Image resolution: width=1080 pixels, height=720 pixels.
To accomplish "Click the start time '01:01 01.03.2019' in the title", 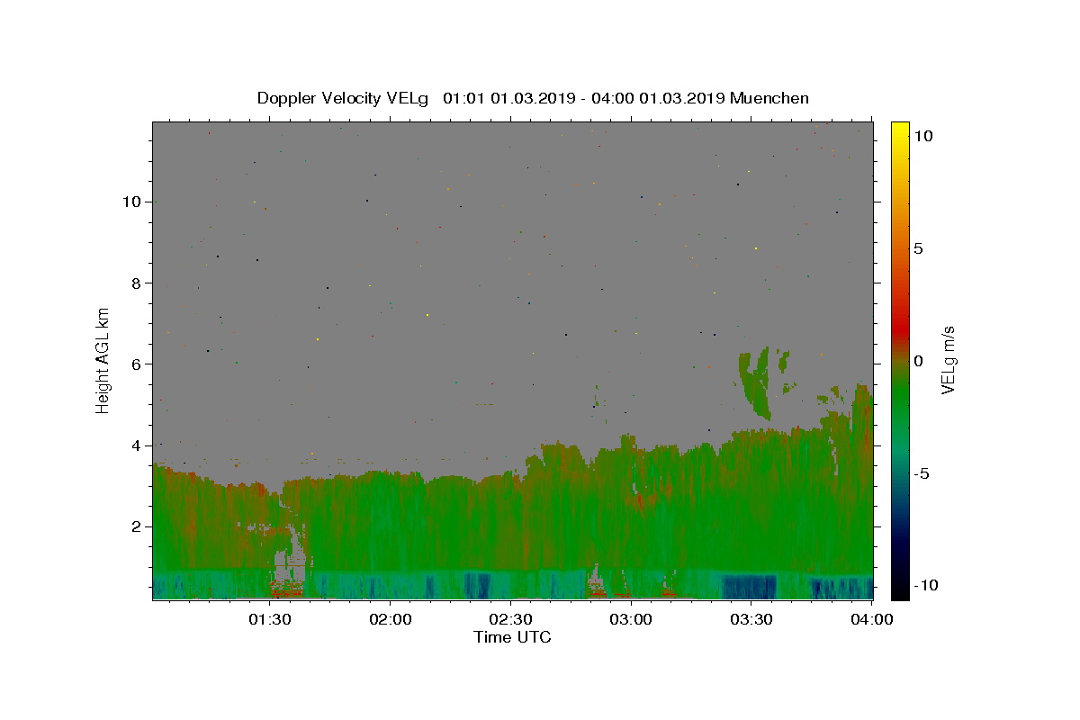I will coord(508,98).
